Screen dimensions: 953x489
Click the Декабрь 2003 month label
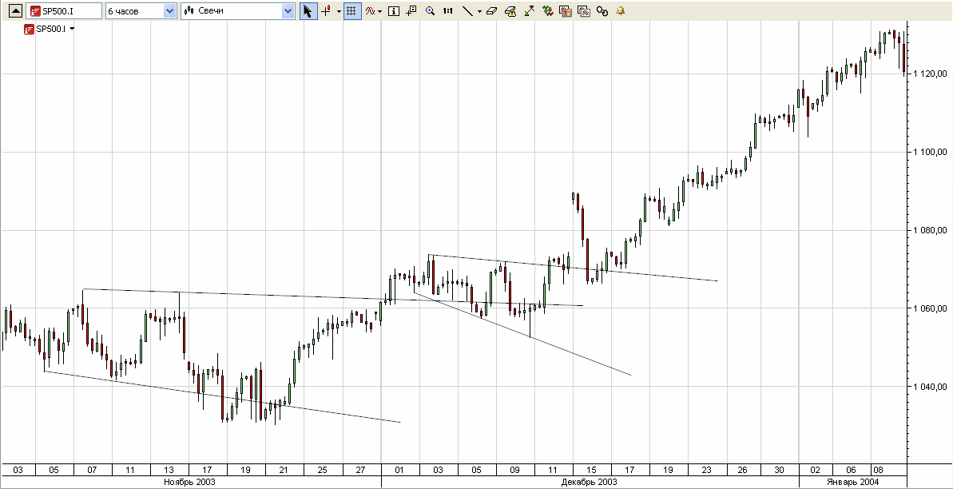[590, 483]
